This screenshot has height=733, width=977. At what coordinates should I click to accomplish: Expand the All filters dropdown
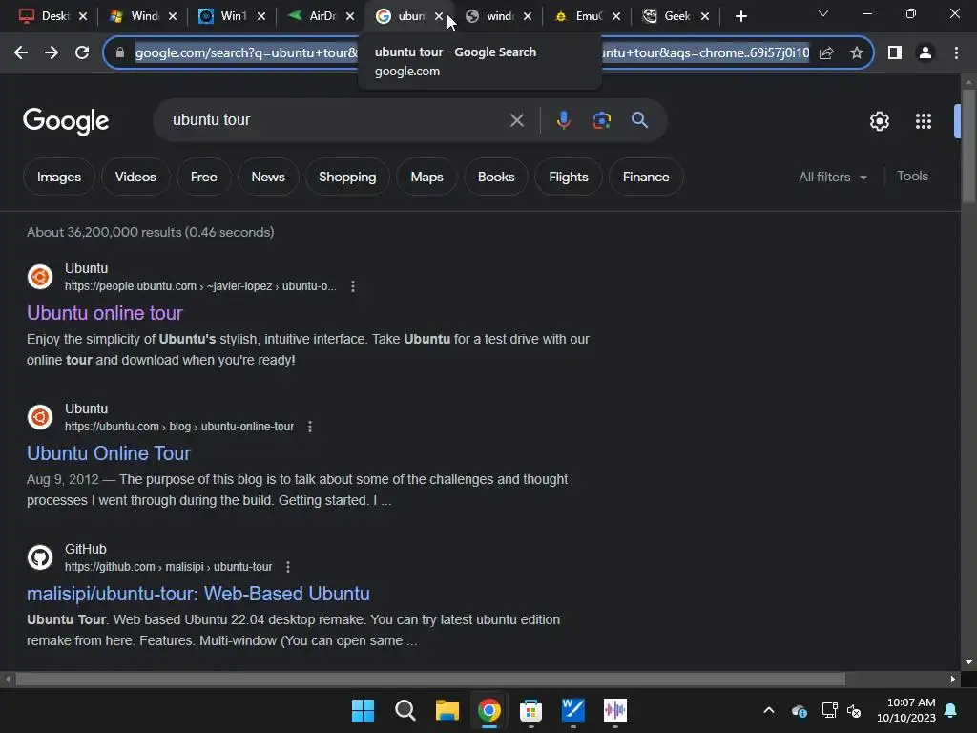[x=832, y=177]
